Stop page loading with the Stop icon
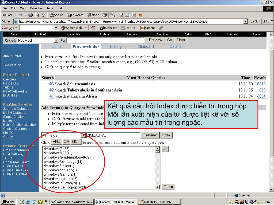 31,15
